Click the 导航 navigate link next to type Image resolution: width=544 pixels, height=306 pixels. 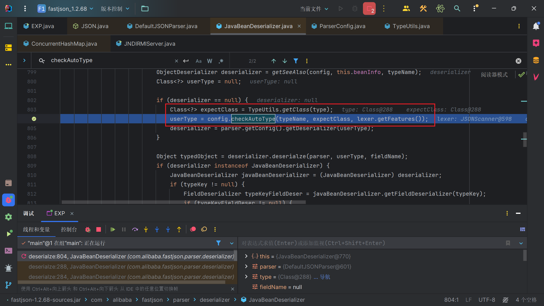(x=325, y=277)
